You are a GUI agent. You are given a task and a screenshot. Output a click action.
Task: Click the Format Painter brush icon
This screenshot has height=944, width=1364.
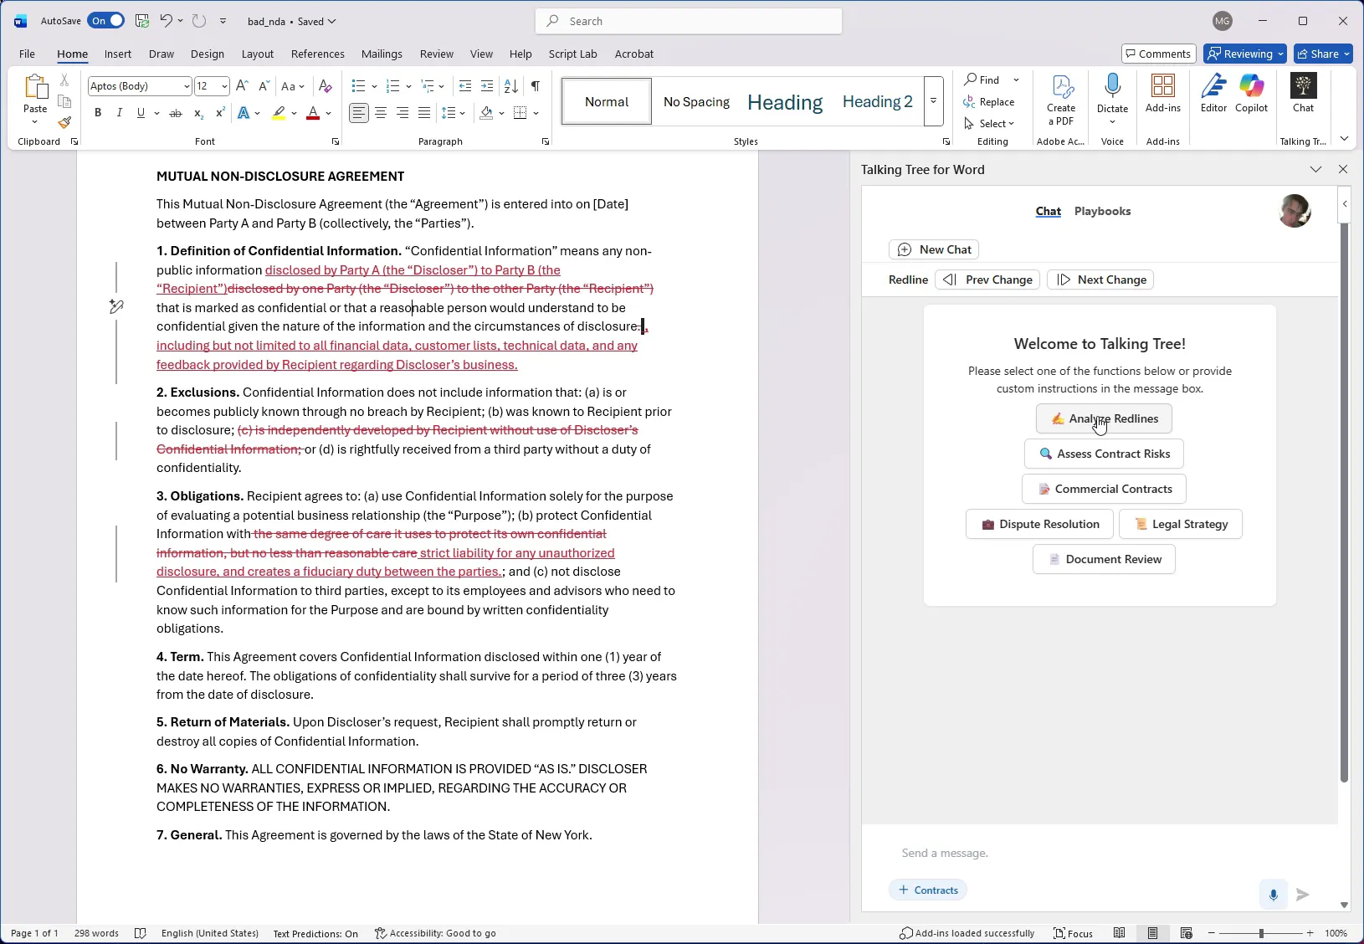[x=64, y=123]
